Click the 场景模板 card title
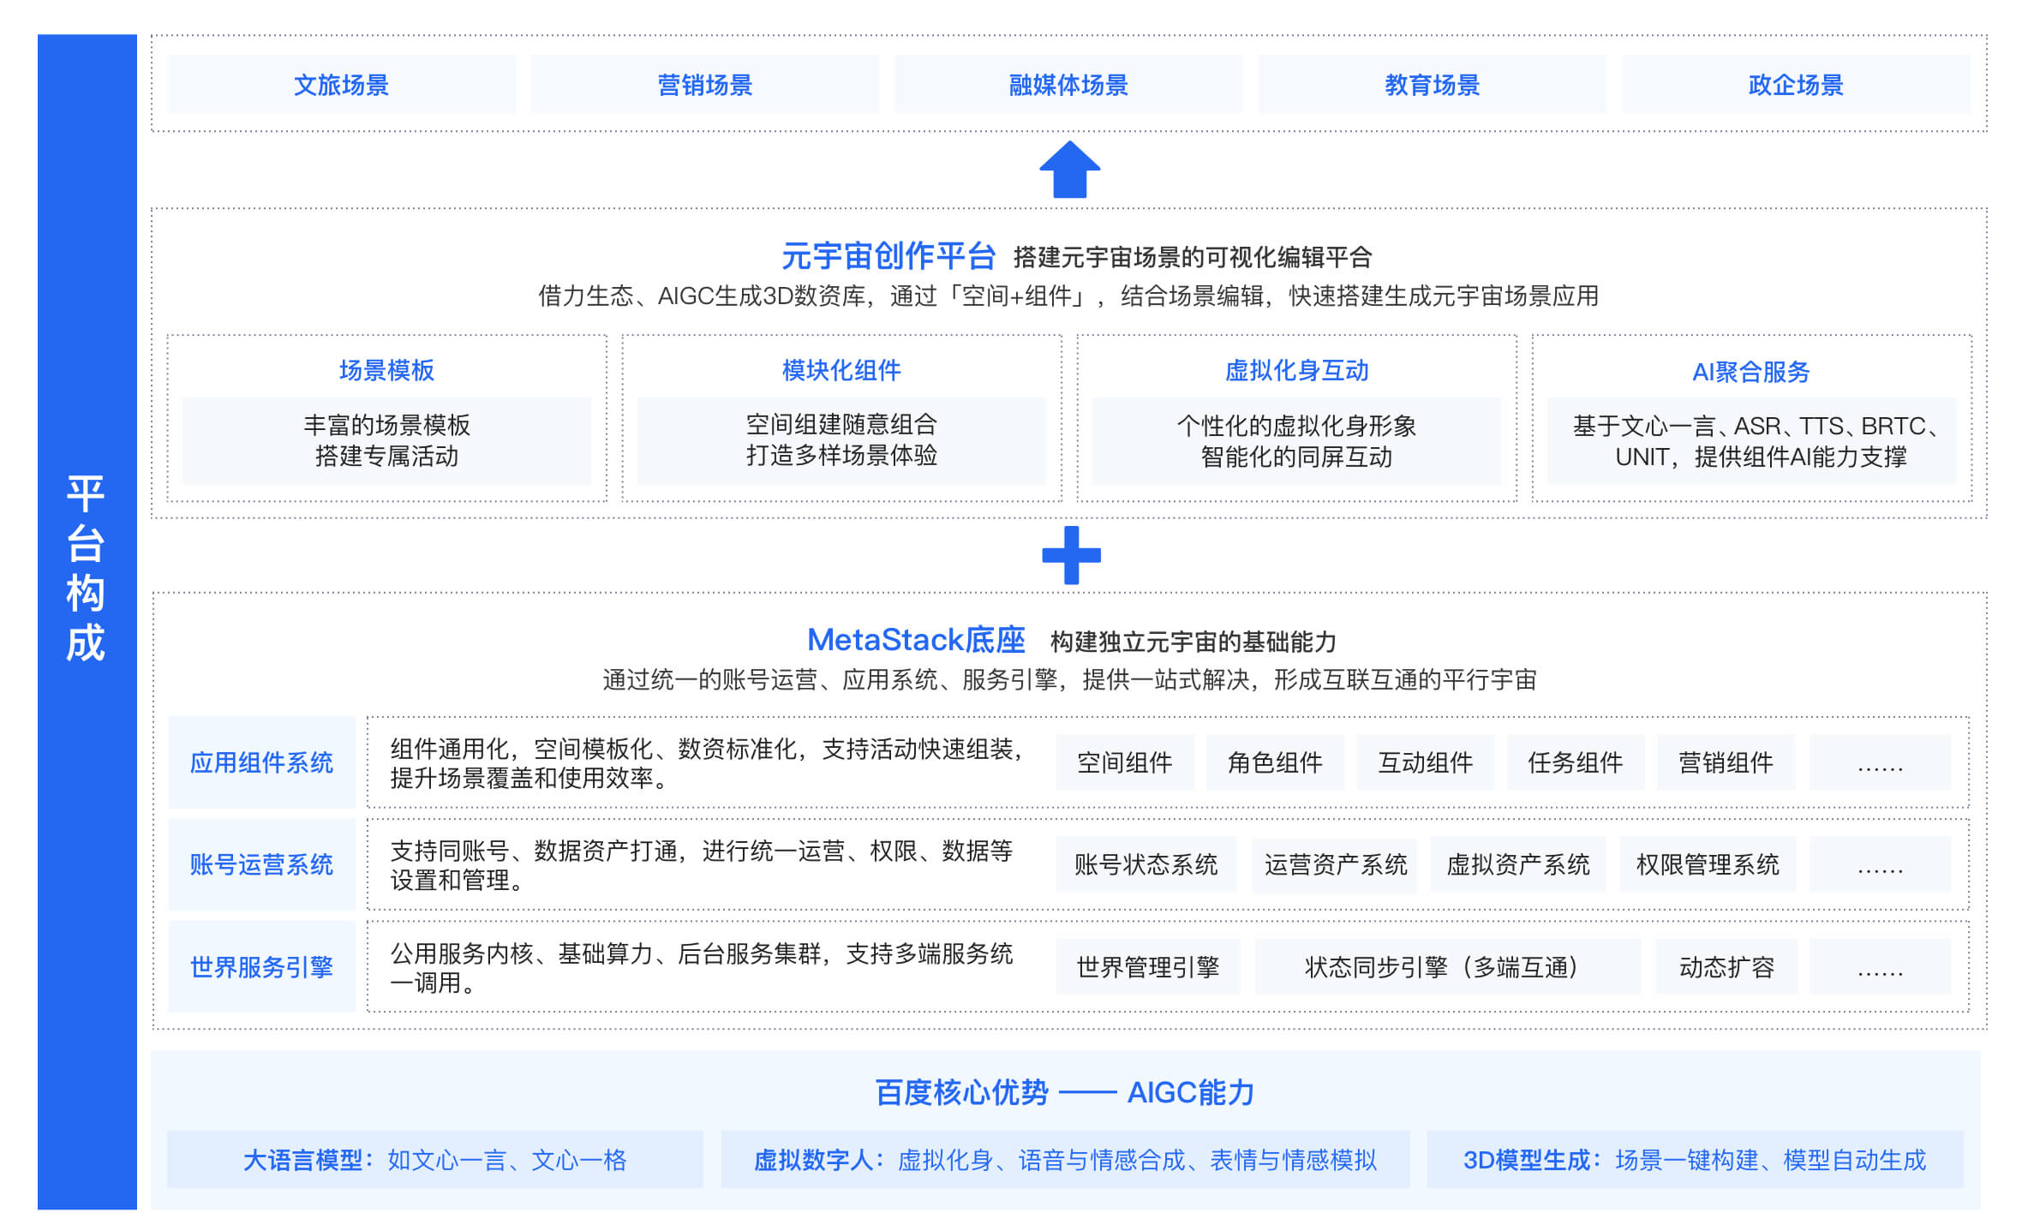Image resolution: width=2022 pixels, height=1225 pixels. (386, 370)
